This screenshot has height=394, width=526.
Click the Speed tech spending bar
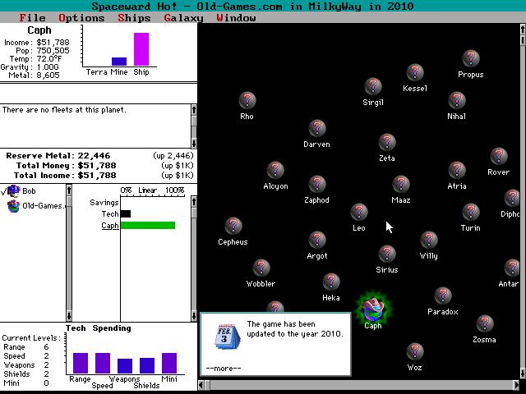(103, 363)
